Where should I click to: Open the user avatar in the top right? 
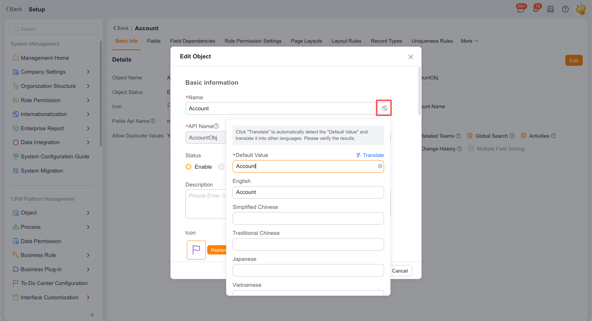pyautogui.click(x=581, y=9)
